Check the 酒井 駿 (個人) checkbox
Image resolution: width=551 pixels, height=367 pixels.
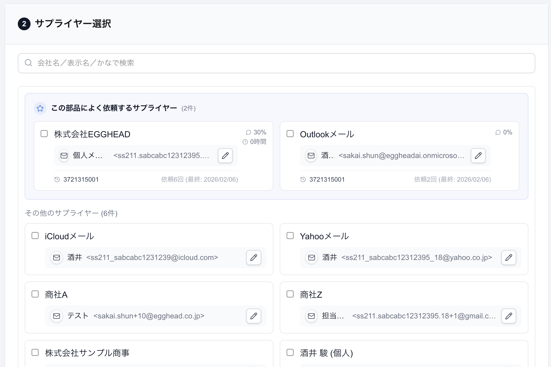[290, 352]
